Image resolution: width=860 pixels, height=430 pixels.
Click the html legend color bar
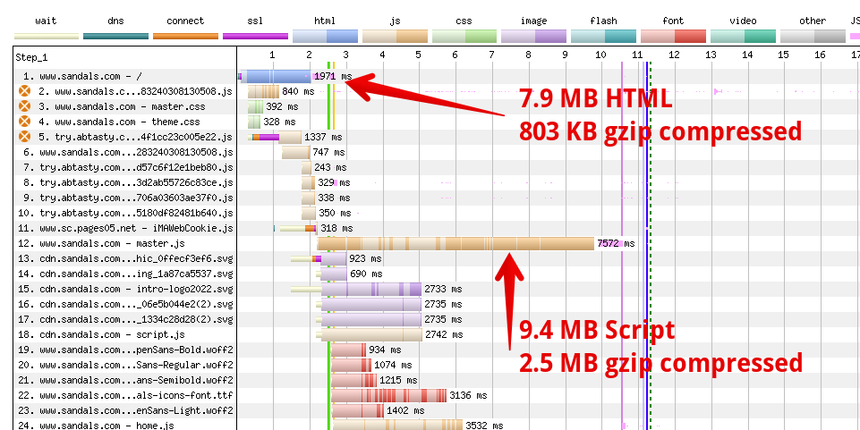(x=325, y=36)
